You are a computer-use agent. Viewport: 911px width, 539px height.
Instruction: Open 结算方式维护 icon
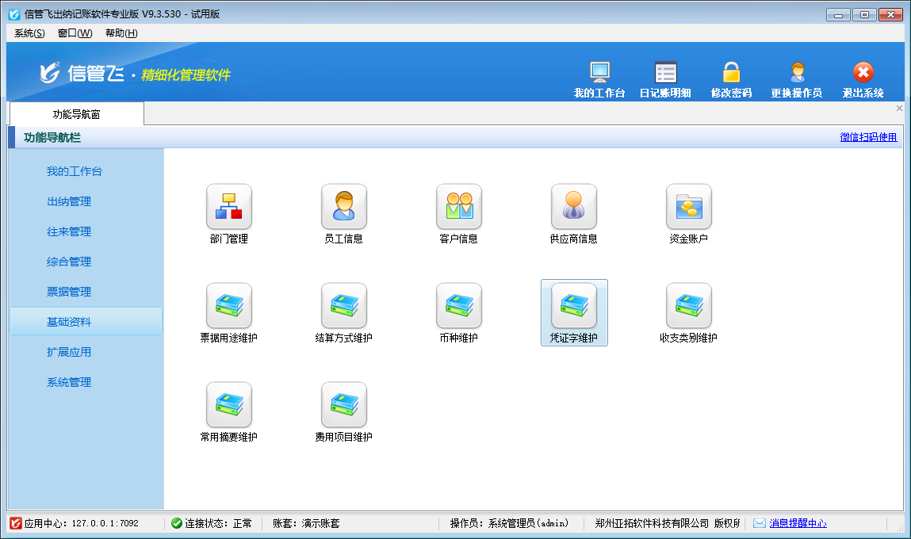[x=344, y=306]
